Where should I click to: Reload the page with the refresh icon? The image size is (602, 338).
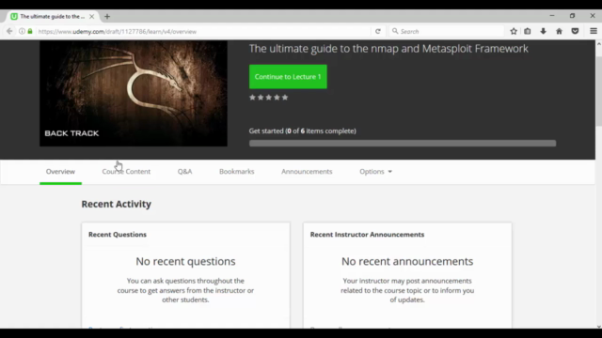click(378, 31)
